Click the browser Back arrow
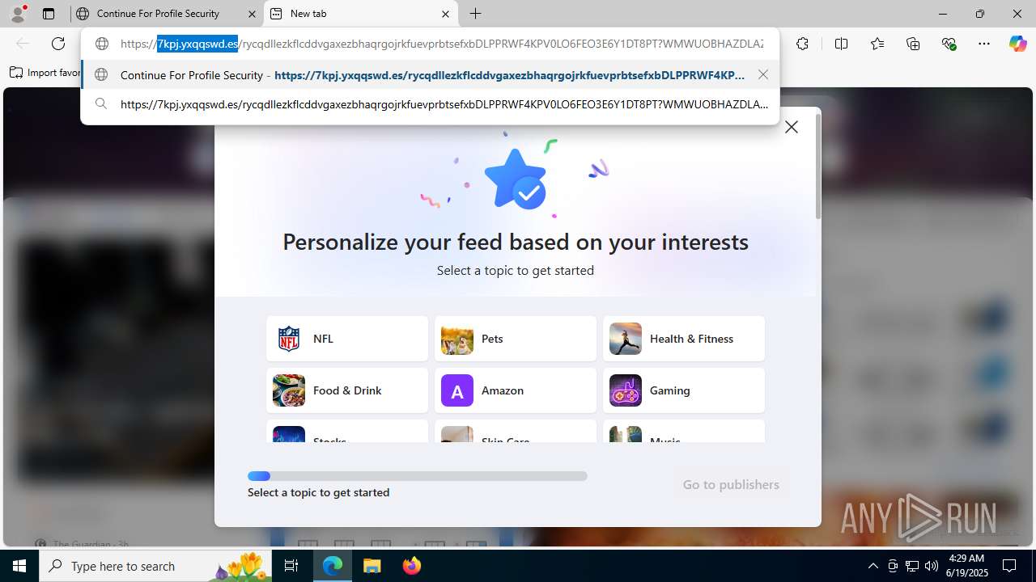Viewport: 1036px width, 582px height. click(x=23, y=44)
